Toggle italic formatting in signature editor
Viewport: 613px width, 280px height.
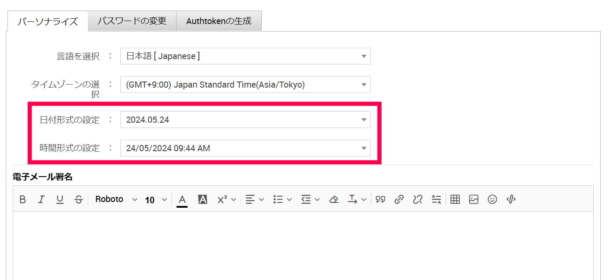pos(41,199)
